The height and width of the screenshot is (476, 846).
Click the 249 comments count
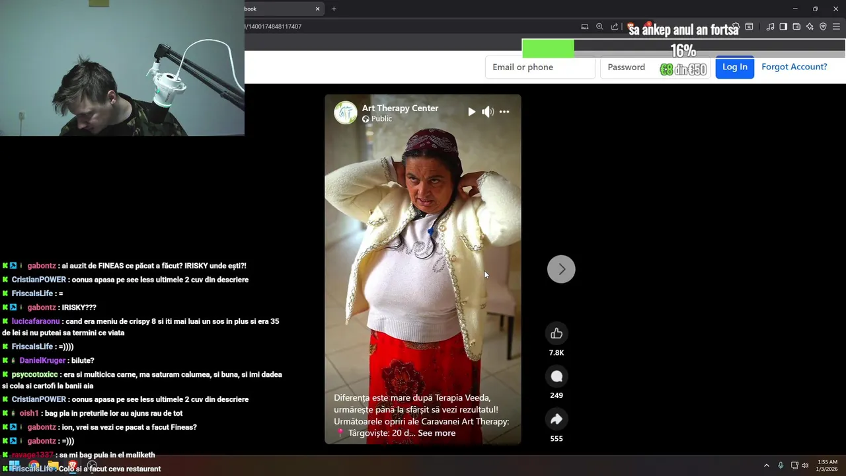point(557,395)
